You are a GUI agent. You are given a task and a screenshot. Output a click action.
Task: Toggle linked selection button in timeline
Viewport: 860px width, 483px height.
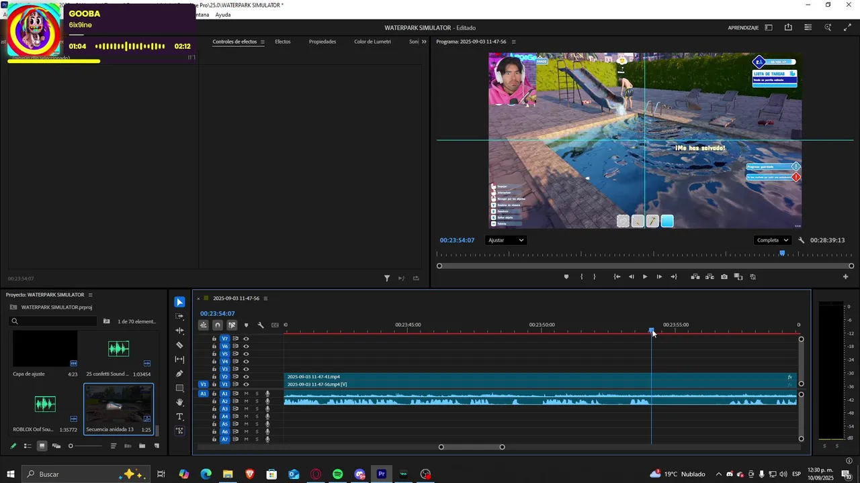(x=232, y=325)
